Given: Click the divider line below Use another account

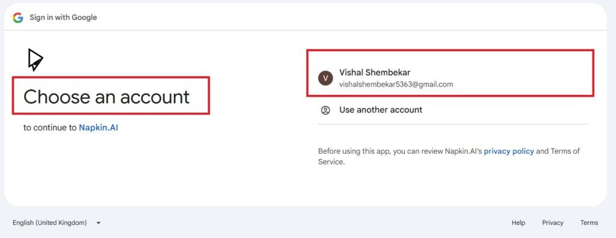Looking at the screenshot, I should click(452, 124).
